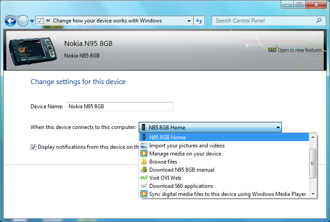Pick the Visit OVI Web option

pyautogui.click(x=224, y=178)
